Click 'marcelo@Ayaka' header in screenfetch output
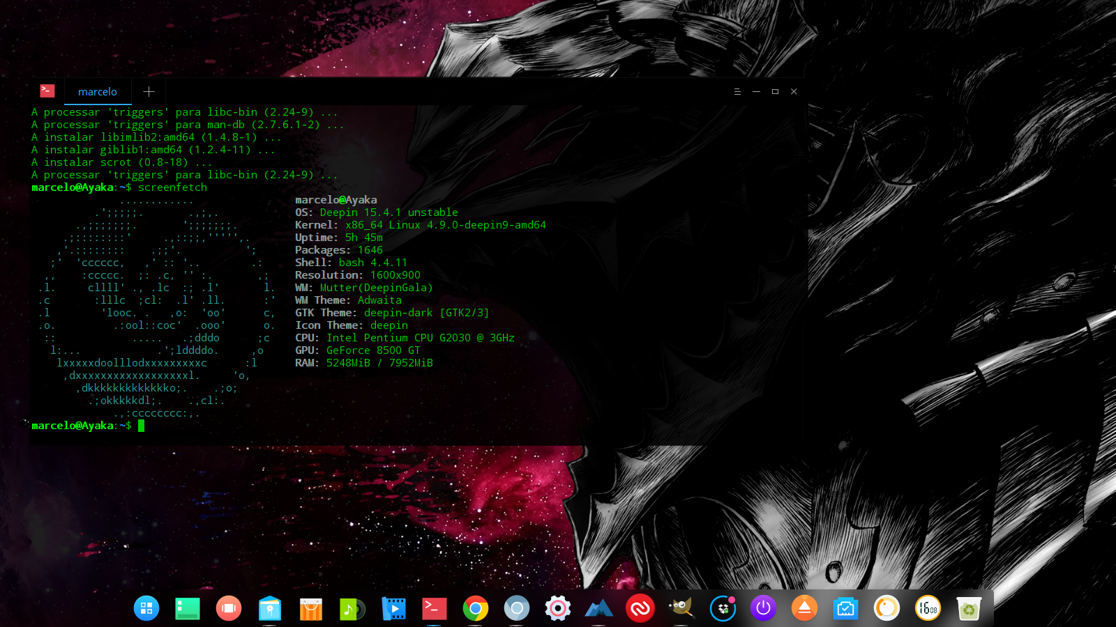 coord(335,200)
